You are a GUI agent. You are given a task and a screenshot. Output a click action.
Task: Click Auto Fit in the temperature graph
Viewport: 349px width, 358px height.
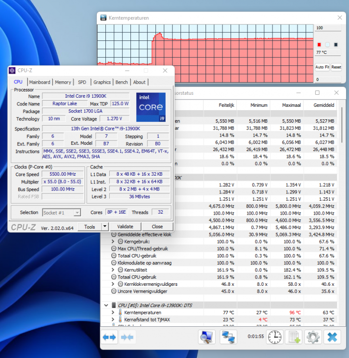pos(322,67)
